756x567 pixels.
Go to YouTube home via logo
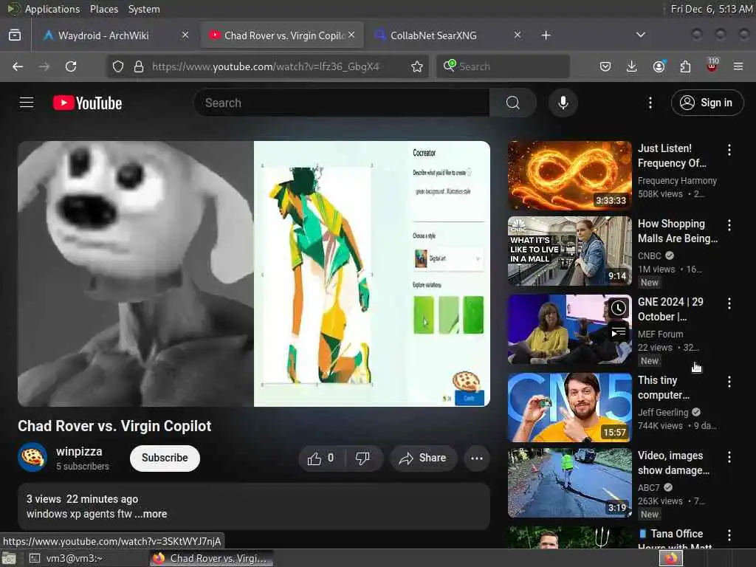coord(87,103)
